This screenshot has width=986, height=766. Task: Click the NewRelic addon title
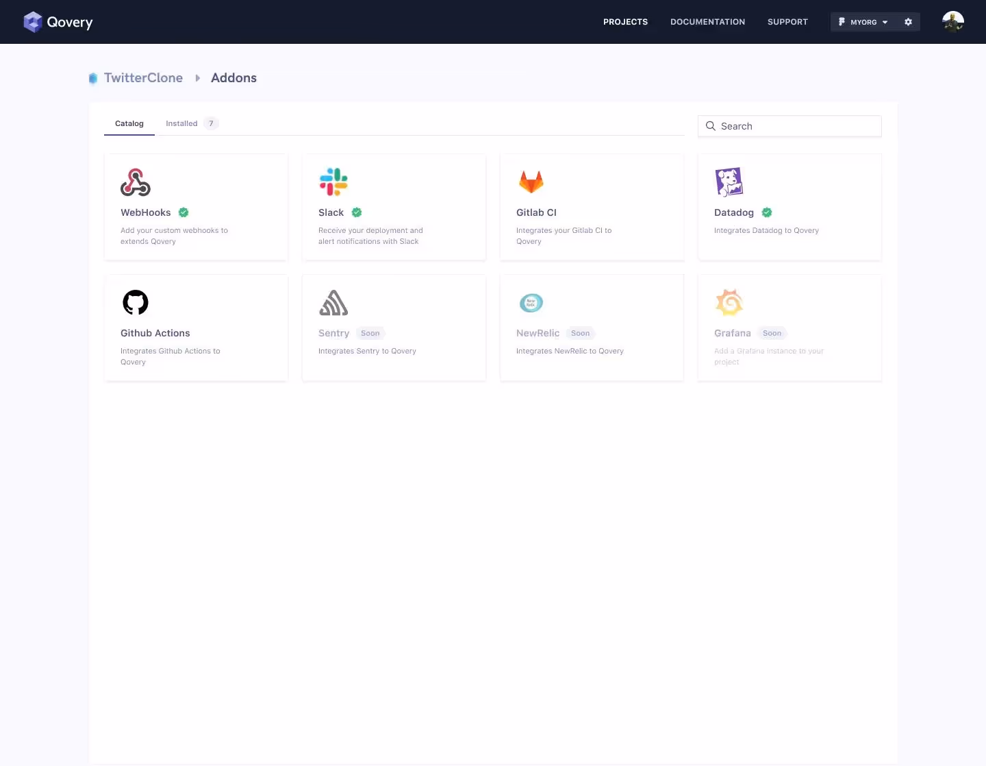[x=538, y=333]
